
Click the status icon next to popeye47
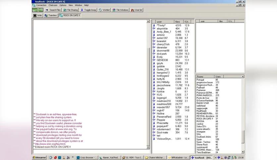tap(154, 126)
